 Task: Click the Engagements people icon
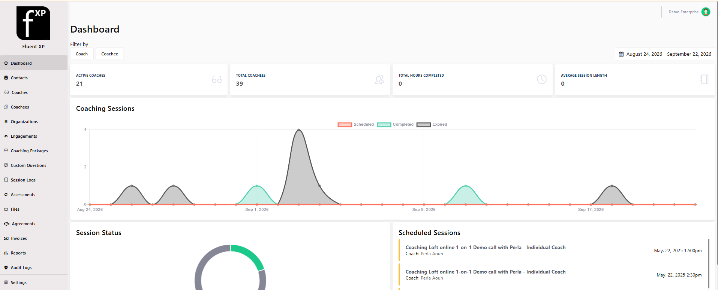[6, 136]
